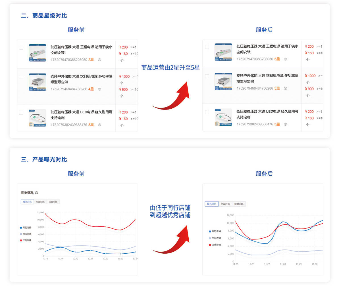
Task: Check the checkbox of first 低压差稳压器 product
Action: [x=21, y=47]
